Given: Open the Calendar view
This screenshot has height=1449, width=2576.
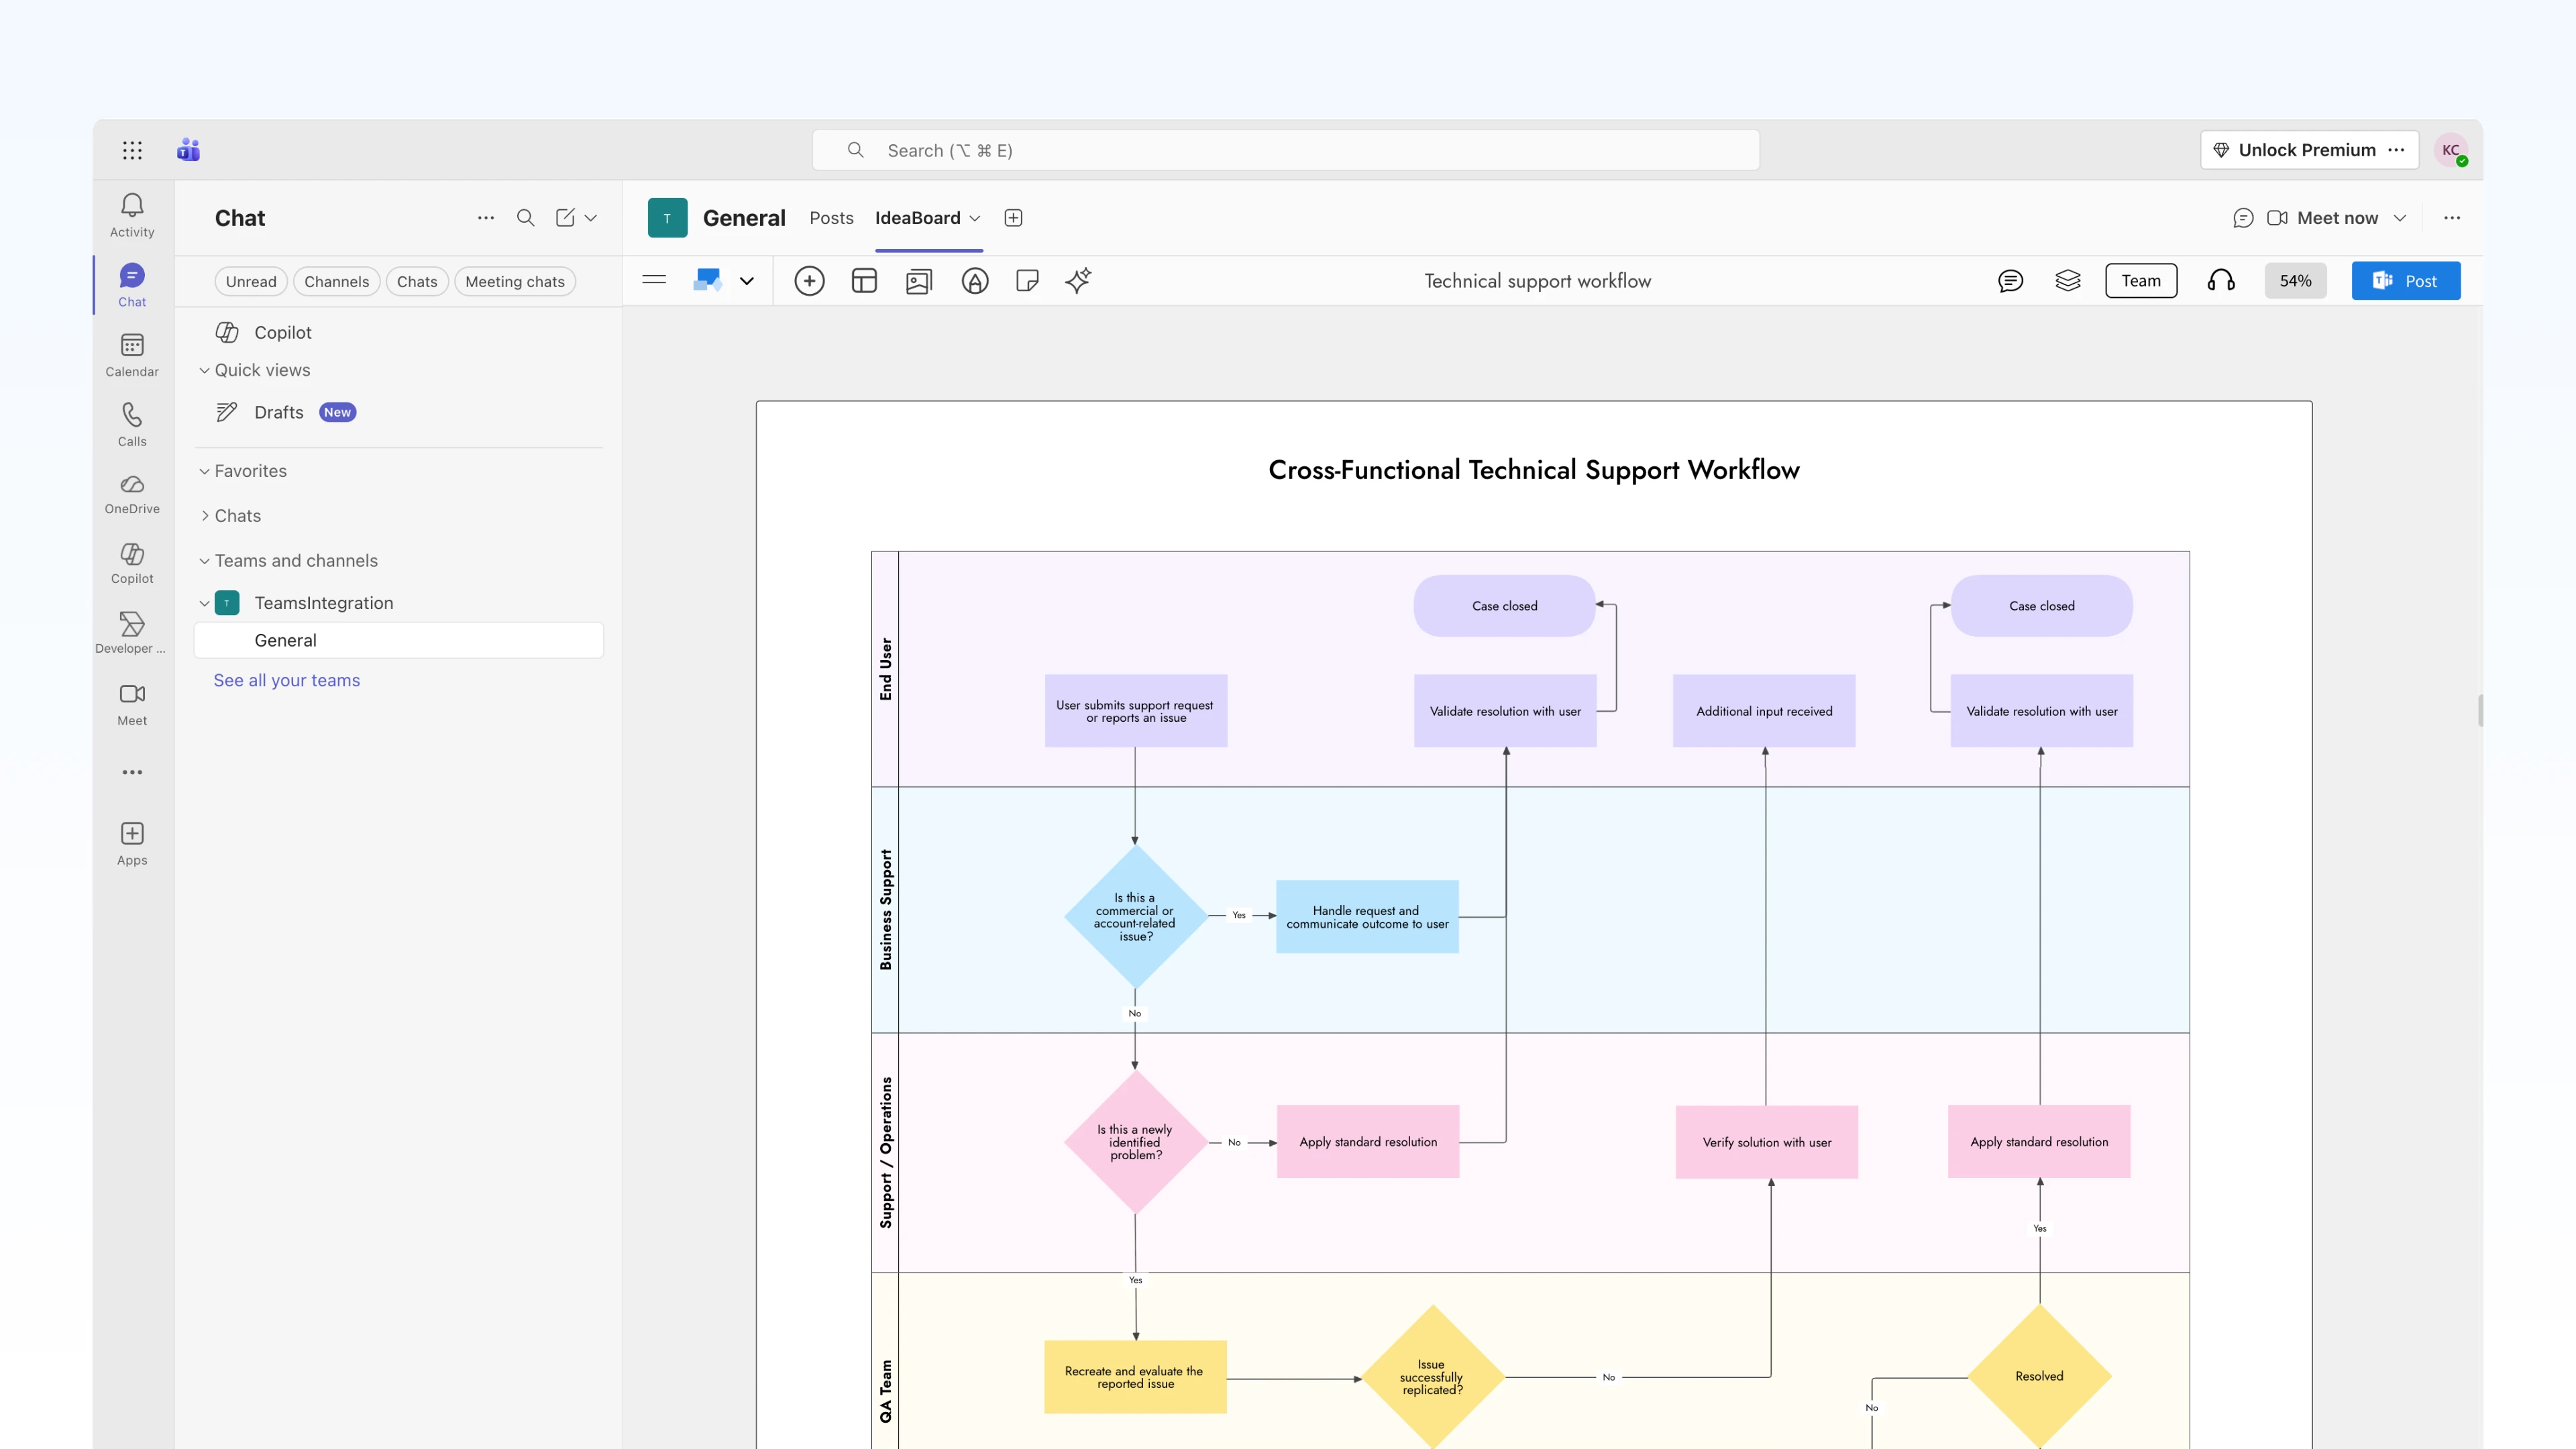Looking at the screenshot, I should point(132,356).
